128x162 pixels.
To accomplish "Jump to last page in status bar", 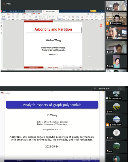I will 61,70.
